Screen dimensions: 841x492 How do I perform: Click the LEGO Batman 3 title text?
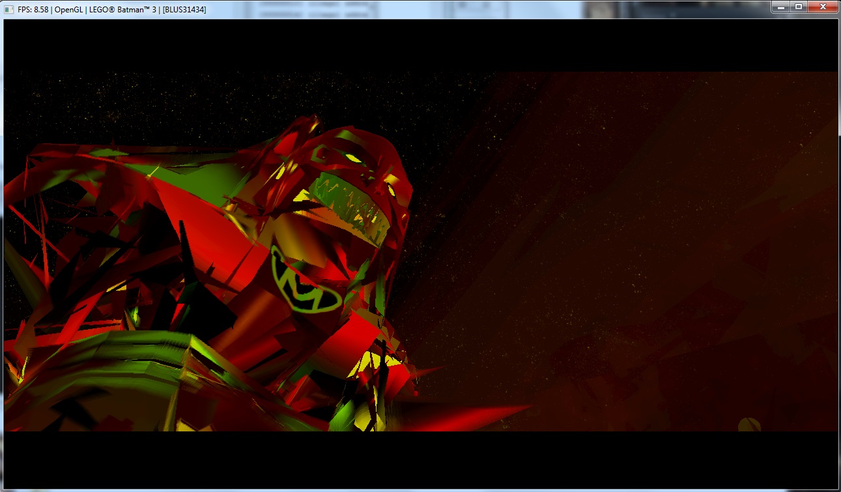pyautogui.click(x=124, y=10)
